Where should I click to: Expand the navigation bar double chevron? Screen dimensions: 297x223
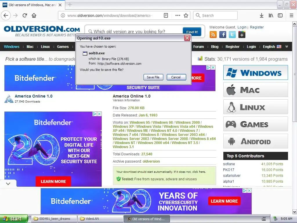[287, 46]
